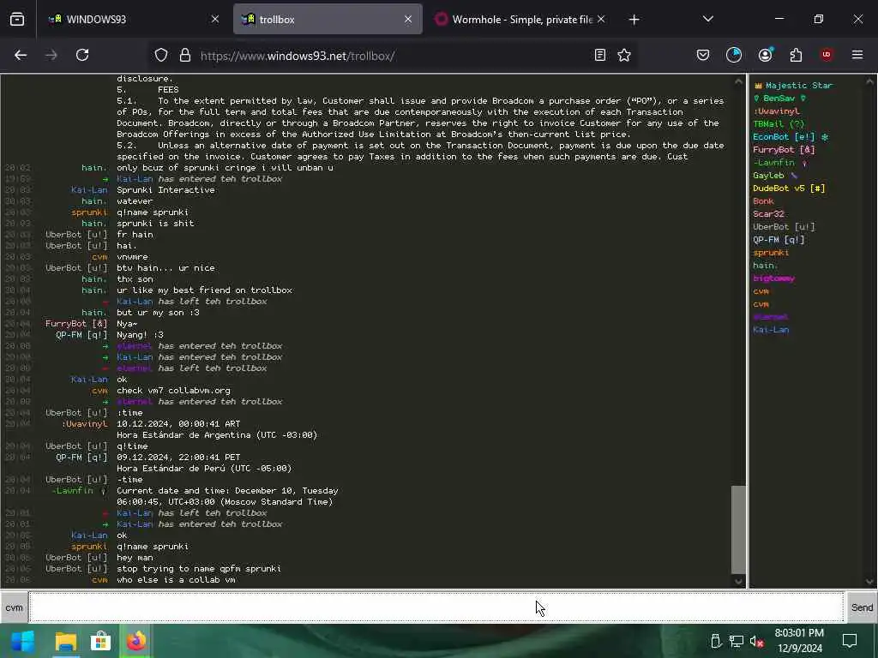This screenshot has width=878, height=658.
Task: Click message 'who else is a collab vm'
Action: (x=176, y=580)
